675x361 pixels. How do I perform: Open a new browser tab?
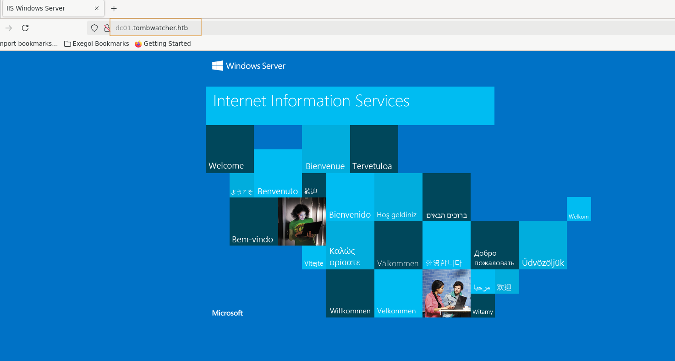(114, 8)
